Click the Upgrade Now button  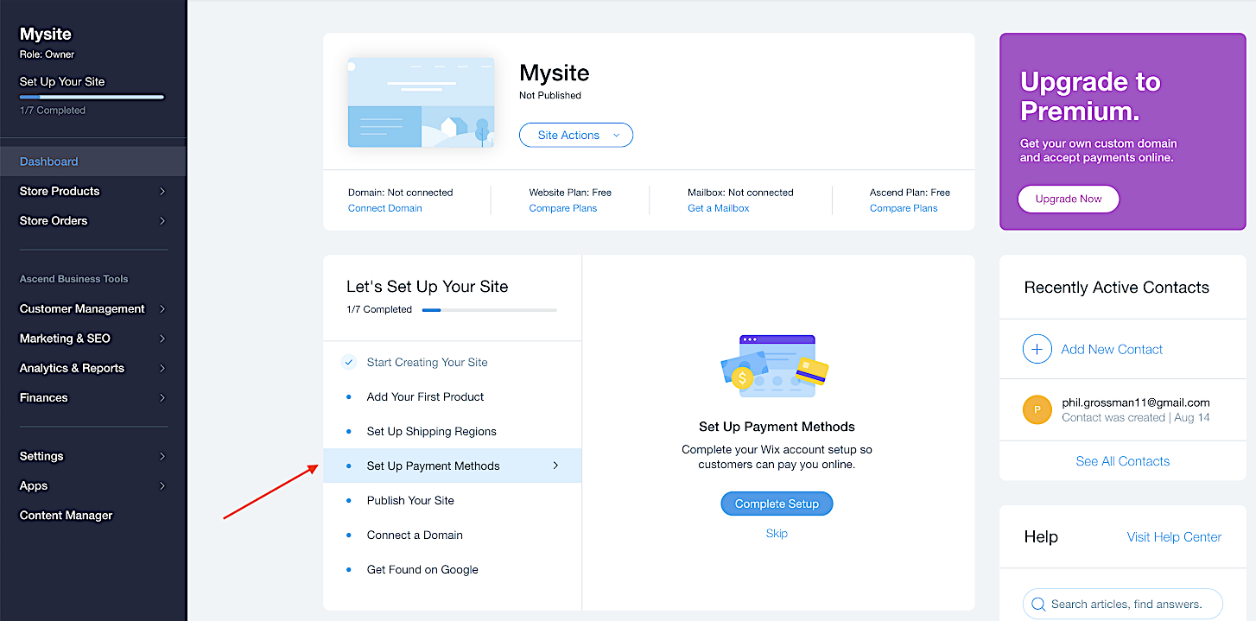pos(1068,199)
